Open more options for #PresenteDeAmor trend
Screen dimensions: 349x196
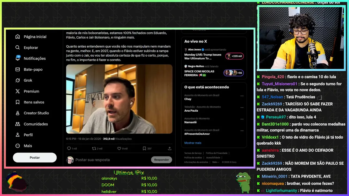coord(242,131)
